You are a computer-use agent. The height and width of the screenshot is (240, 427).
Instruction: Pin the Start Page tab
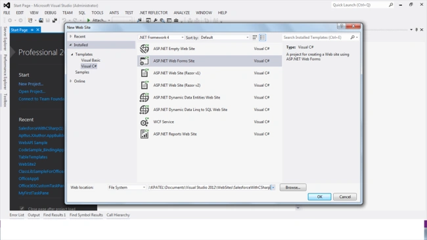click(x=32, y=30)
